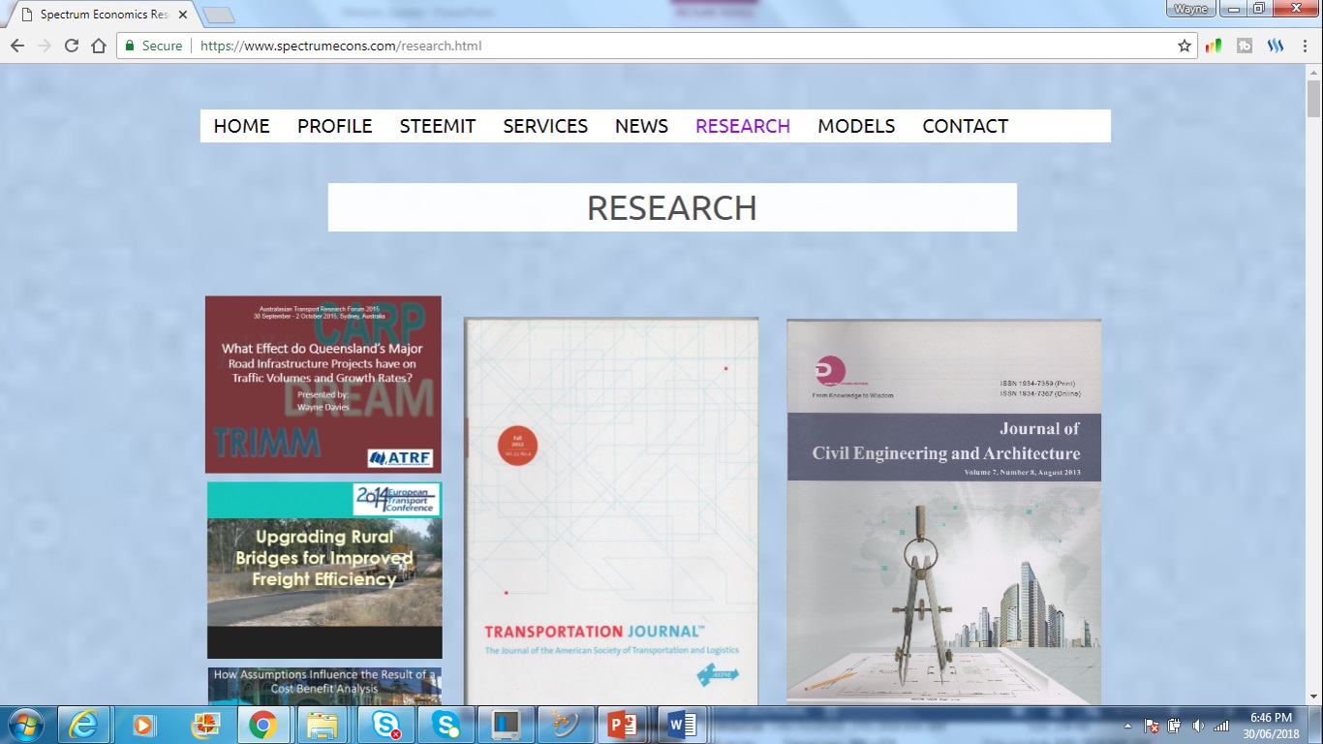The image size is (1323, 744).
Task: Click the Wayne profile button
Action: (x=1190, y=9)
